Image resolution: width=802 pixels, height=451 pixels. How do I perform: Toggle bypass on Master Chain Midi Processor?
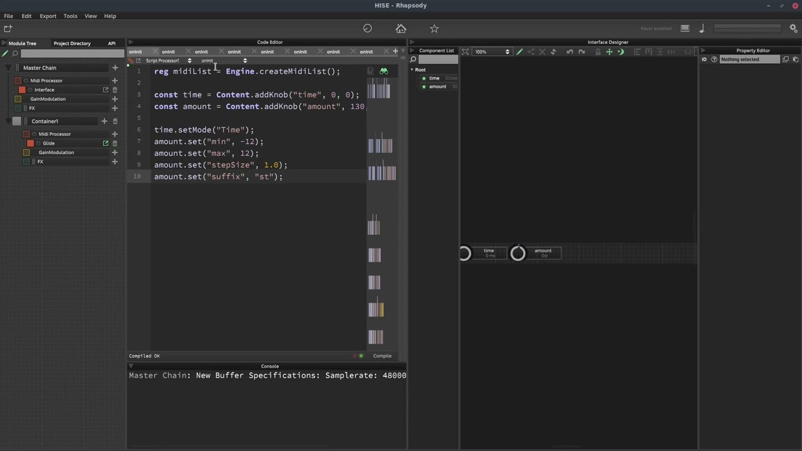(x=26, y=80)
